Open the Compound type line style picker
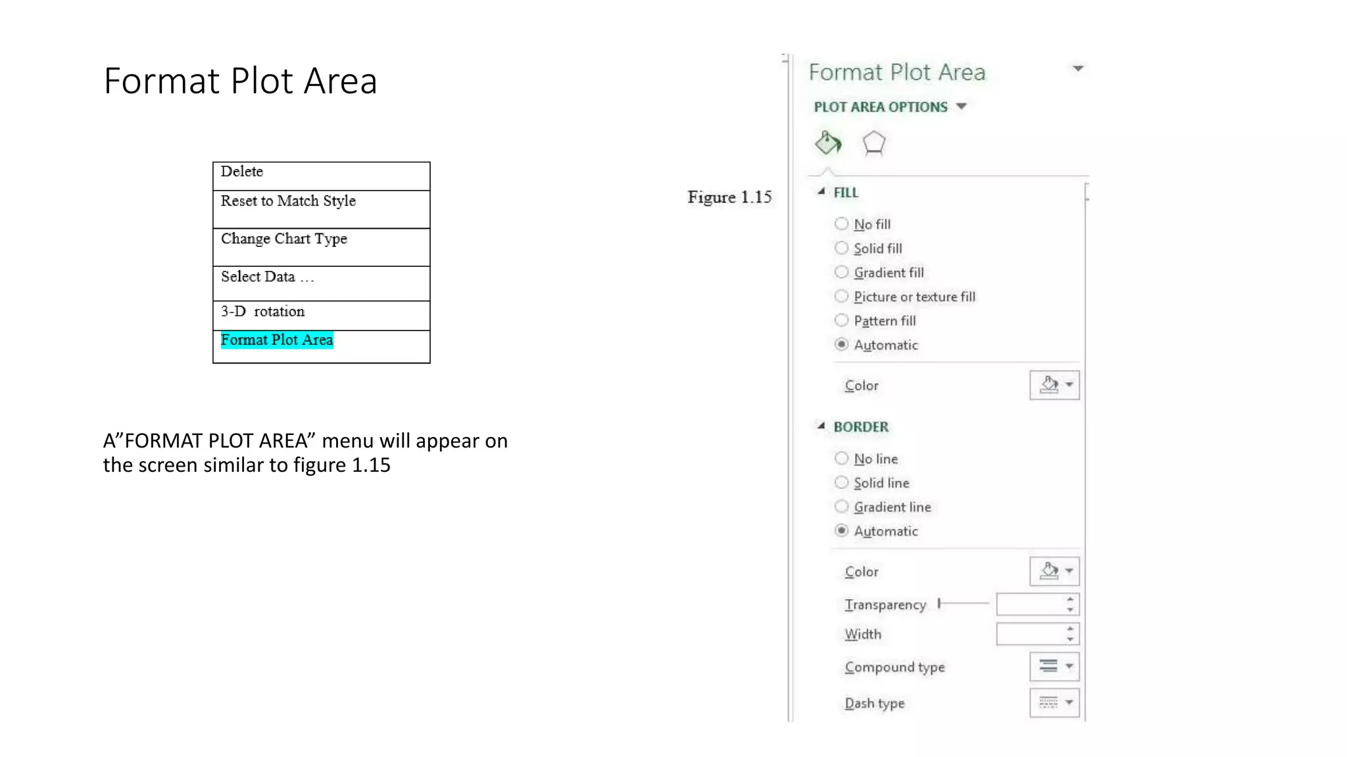Screen dimensions: 1347x757 tap(1054, 666)
